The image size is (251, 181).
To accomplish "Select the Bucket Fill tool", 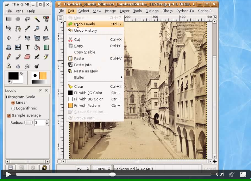I will (x=37, y=47).
